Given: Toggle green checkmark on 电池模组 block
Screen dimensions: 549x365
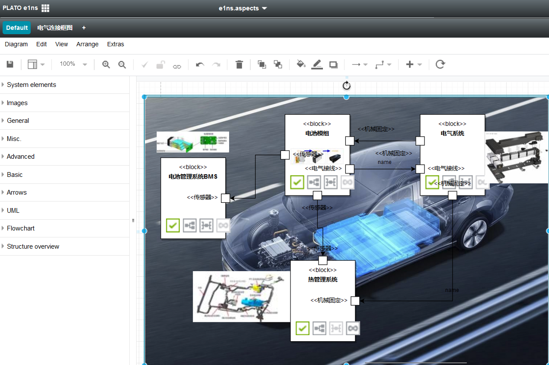Looking at the screenshot, I should click(297, 182).
